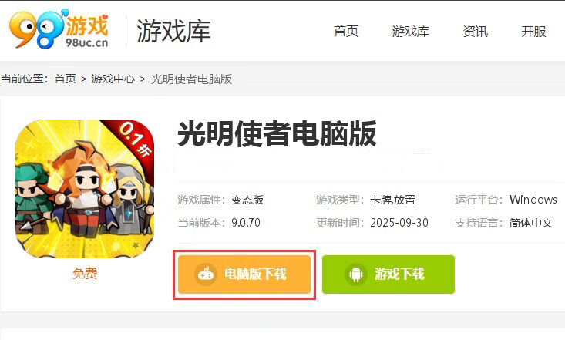Click the Windows platform value
This screenshot has width=565, height=340.
coord(533,200)
